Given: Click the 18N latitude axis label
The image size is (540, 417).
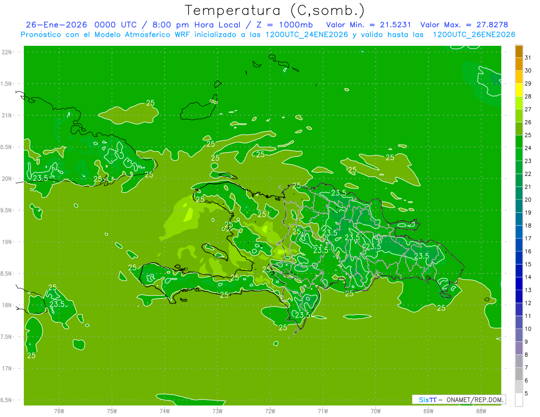Looking at the screenshot, I should 7,305.
